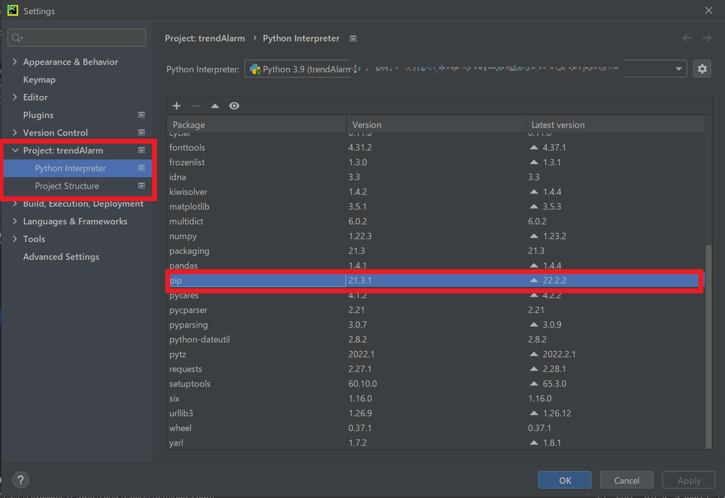Image resolution: width=725 pixels, height=498 pixels.
Task: Click the Apply button
Action: [x=689, y=480]
